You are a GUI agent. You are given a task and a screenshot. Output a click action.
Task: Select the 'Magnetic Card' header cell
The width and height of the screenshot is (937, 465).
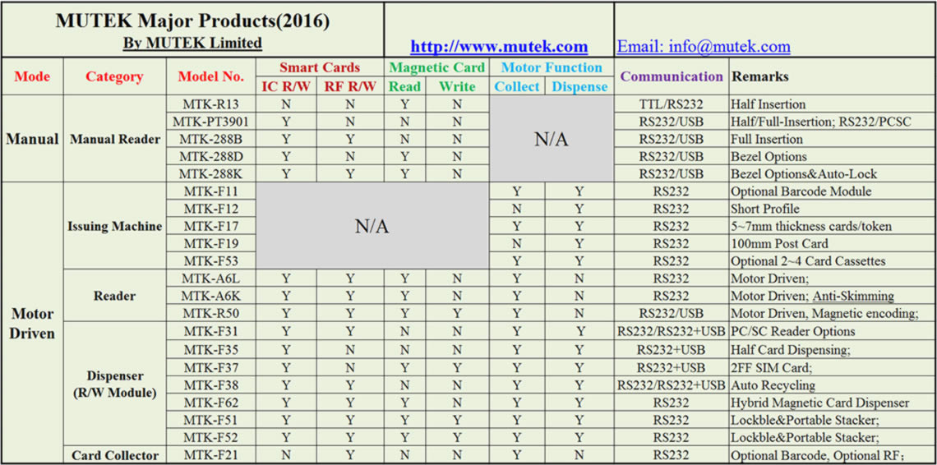point(436,67)
